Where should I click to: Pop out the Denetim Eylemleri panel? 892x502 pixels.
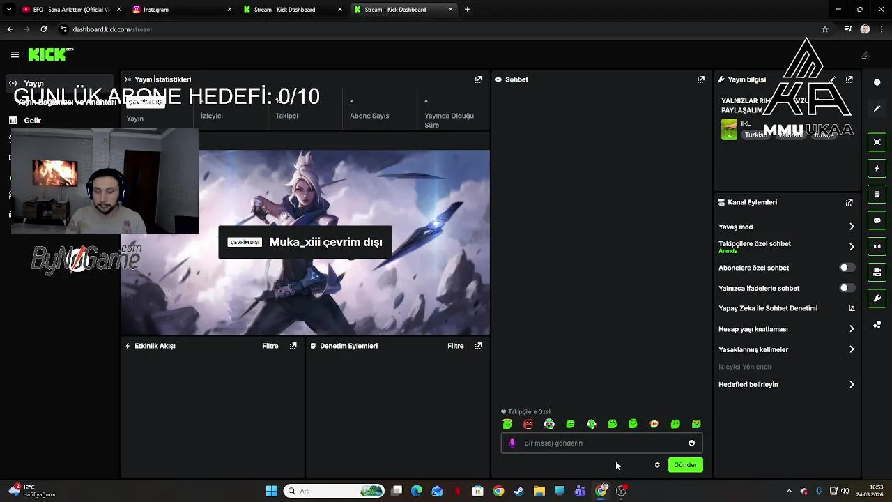478,346
